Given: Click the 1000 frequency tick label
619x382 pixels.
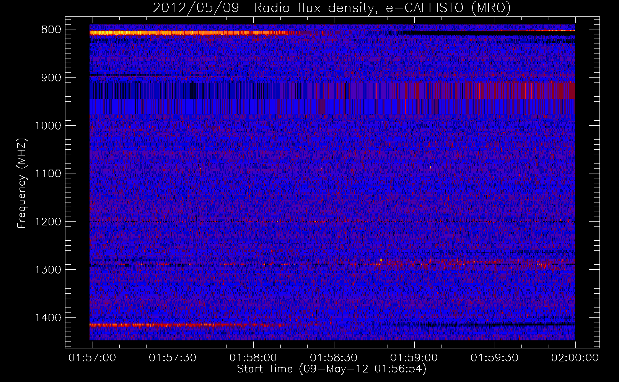Looking at the screenshot, I should pos(48,126).
